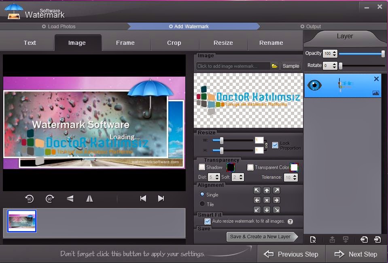Align watermark to top-right

[276, 190]
